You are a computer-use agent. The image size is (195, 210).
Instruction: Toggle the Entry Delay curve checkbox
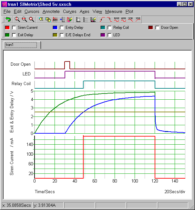point(62,28)
